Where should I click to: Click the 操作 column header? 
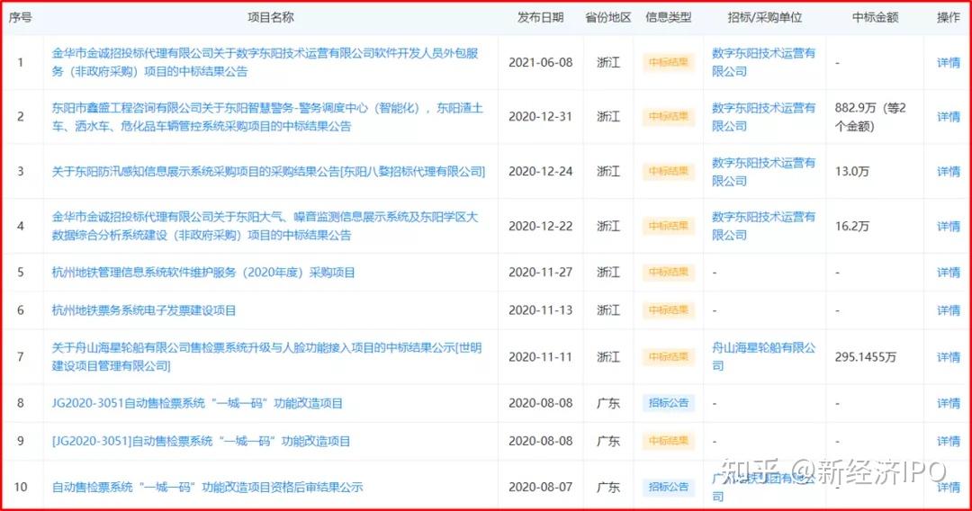(x=948, y=18)
